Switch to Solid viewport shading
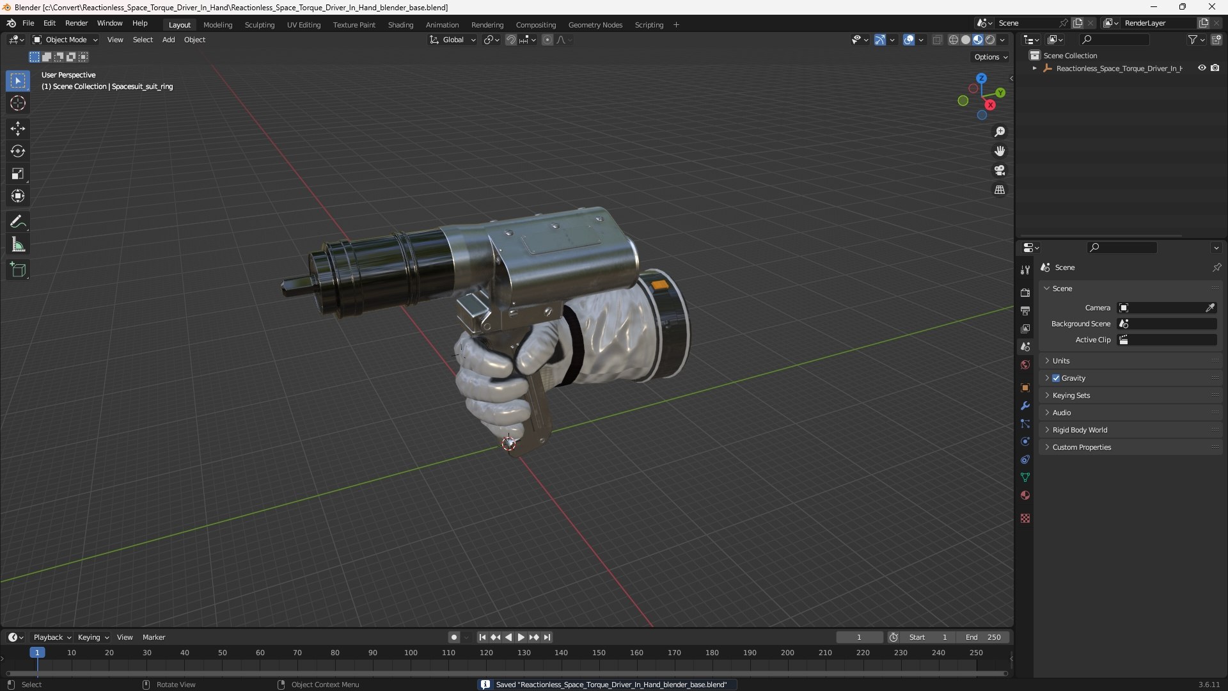Viewport: 1228px width, 691px height. click(966, 40)
